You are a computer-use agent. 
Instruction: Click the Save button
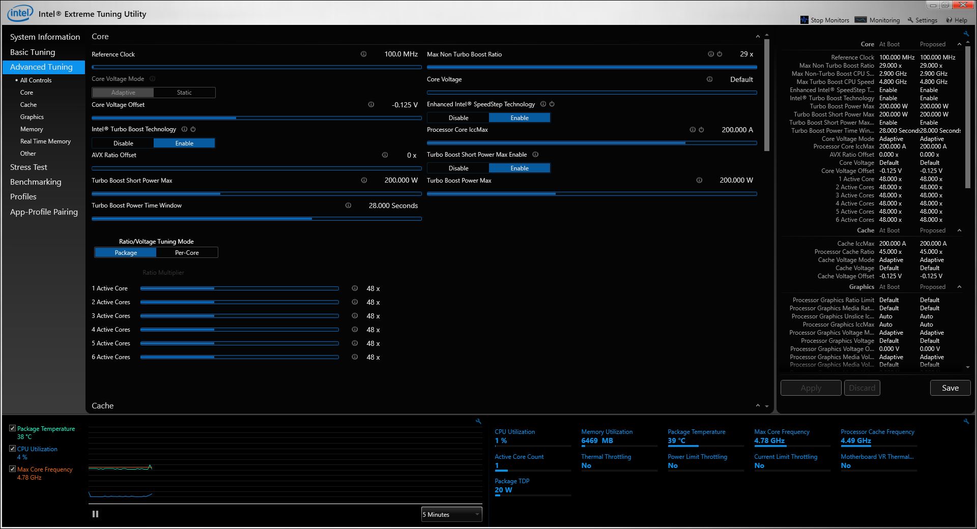pos(950,388)
